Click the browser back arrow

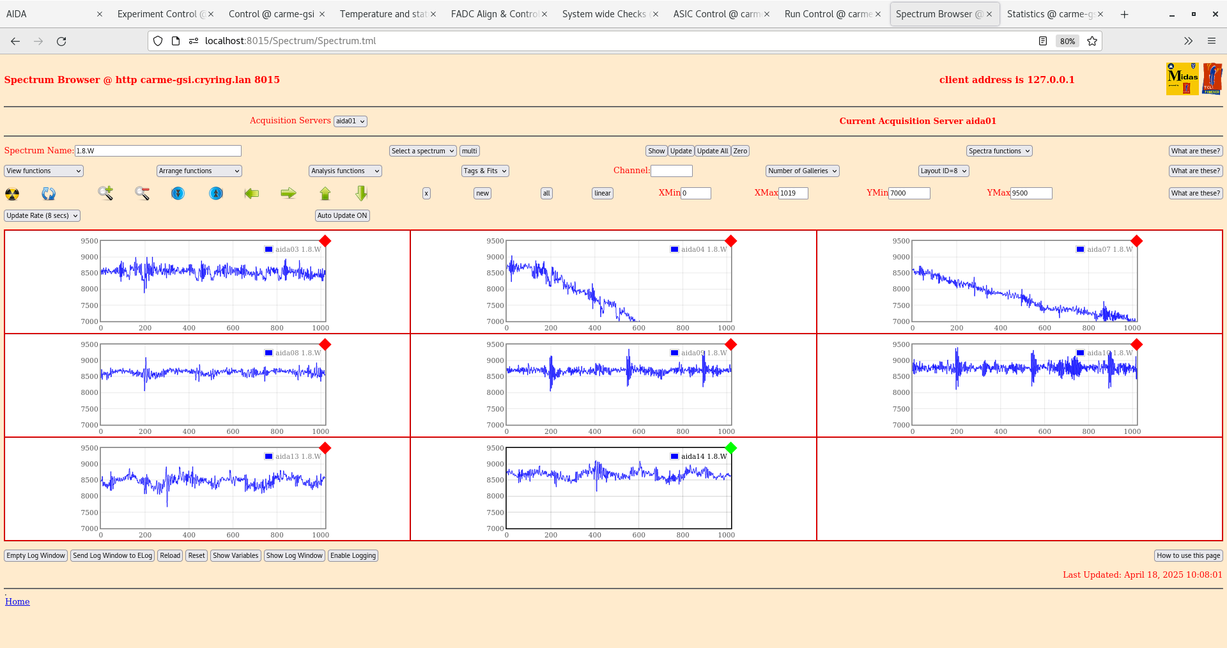pyautogui.click(x=15, y=41)
